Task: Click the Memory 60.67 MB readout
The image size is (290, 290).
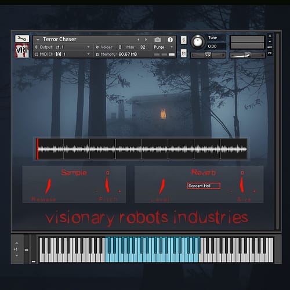Action: coord(117,55)
